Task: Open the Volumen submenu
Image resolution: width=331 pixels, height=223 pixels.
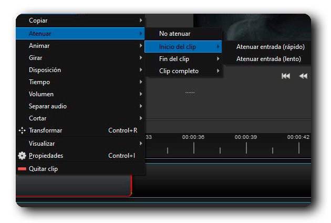Action: tap(80, 94)
